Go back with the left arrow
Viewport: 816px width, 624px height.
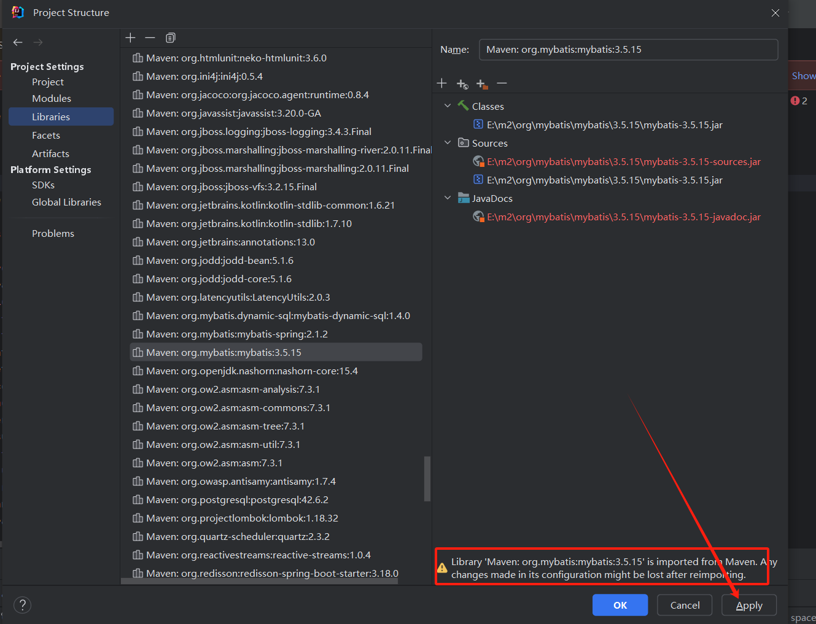(18, 42)
